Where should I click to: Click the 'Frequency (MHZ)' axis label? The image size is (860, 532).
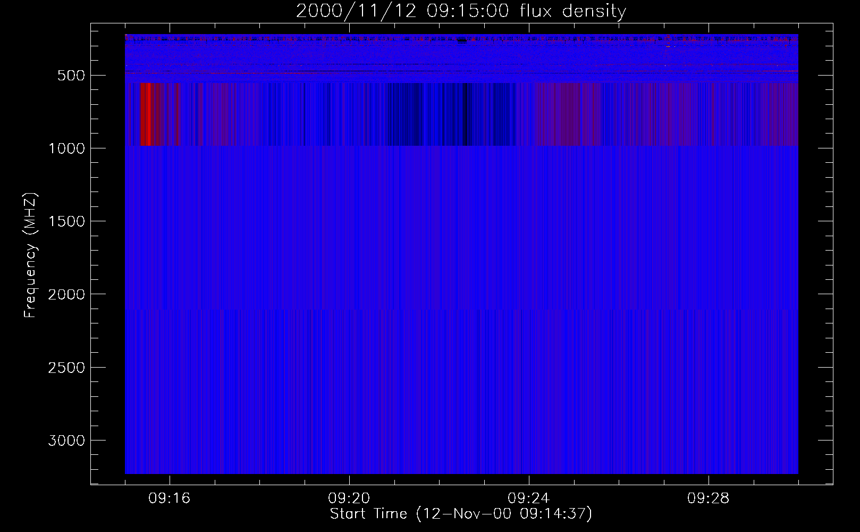(30, 255)
